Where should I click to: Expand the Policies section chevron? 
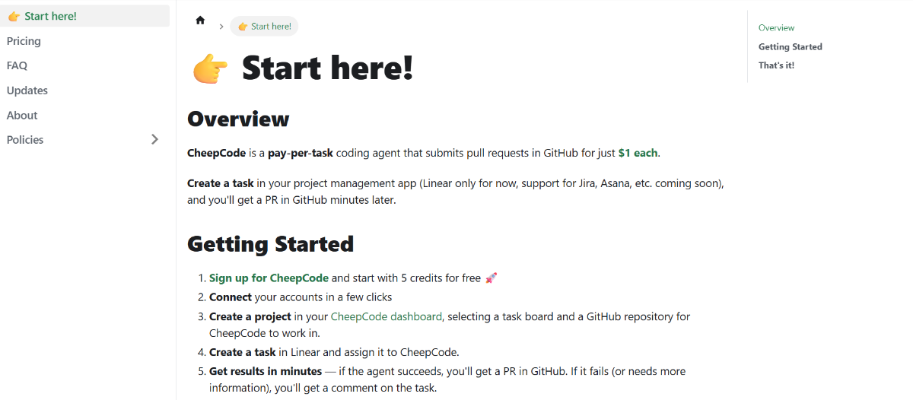click(155, 139)
